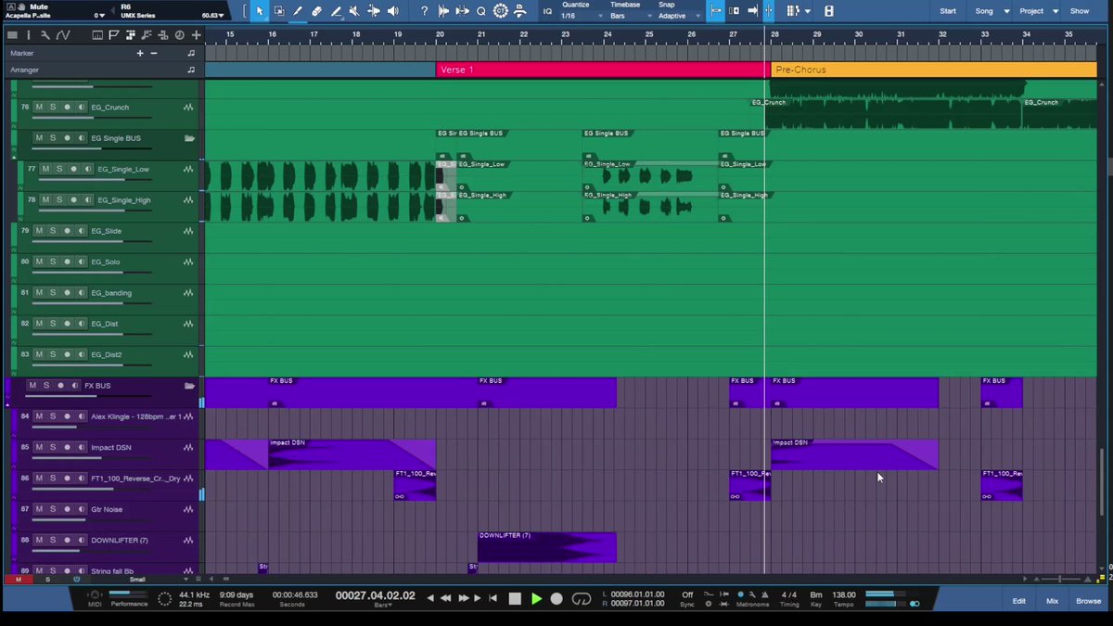The height and width of the screenshot is (626, 1113).
Task: Toggle loop playback in the transport
Action: tap(582, 599)
